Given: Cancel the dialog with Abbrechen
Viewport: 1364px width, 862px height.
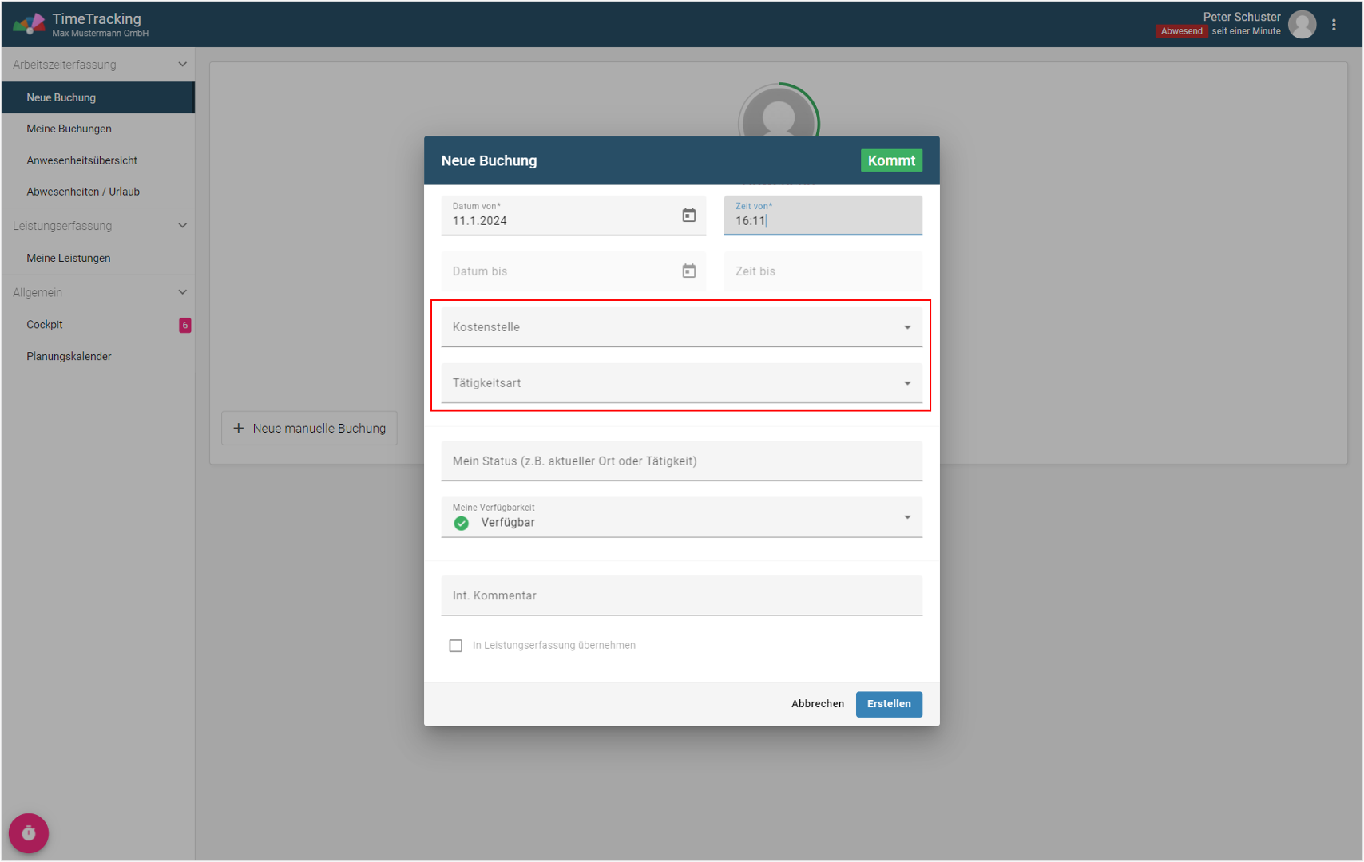Looking at the screenshot, I should pos(817,704).
